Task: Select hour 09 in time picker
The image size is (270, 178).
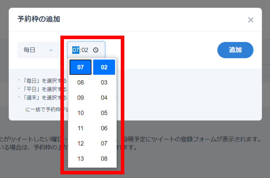Action: pos(81,98)
